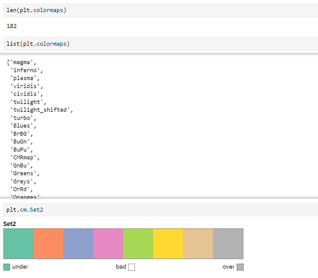Click 'inferno' in the colormap list
This screenshot has height=278, width=318.
(25, 70)
